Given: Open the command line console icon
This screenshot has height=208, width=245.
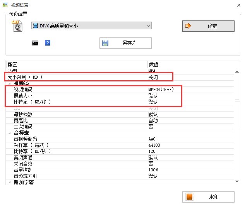Looking at the screenshot, I should pyautogui.click(x=35, y=43).
